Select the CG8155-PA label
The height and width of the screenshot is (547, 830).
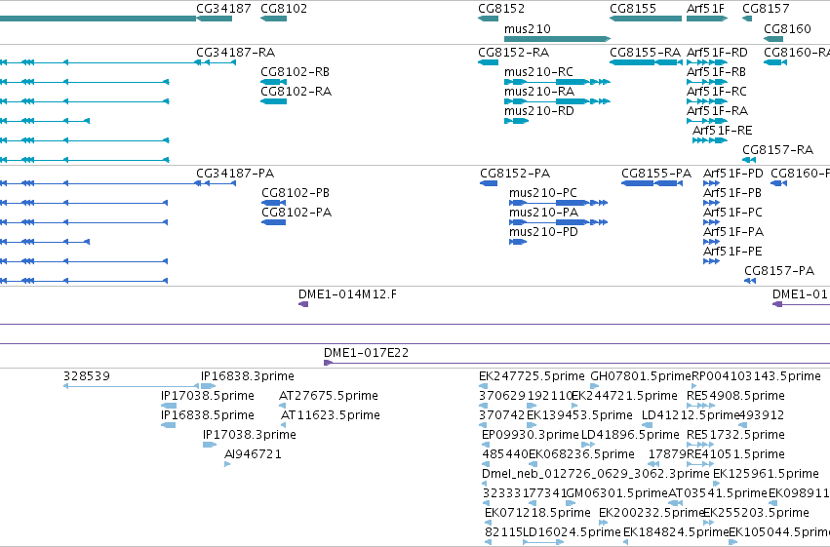pos(656,174)
